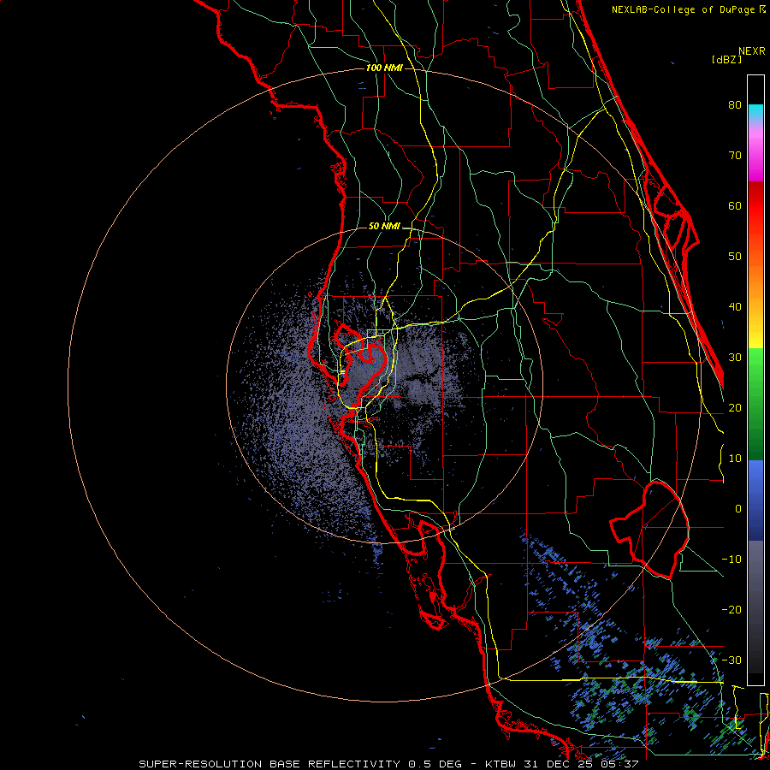Click the [dBZ] units label
The width and height of the screenshot is (770, 770).
coord(726,59)
